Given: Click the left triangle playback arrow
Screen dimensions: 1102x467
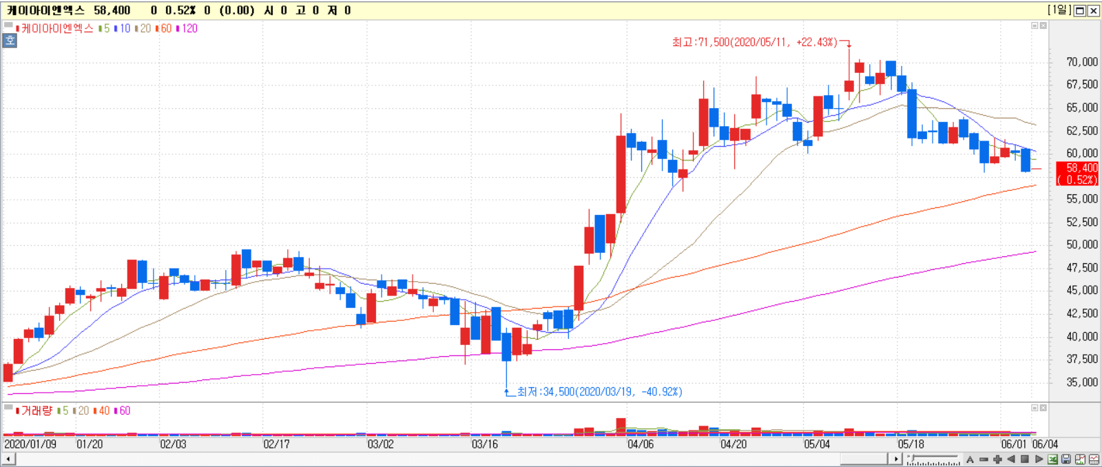Looking at the screenshot, I should coord(1011,459).
